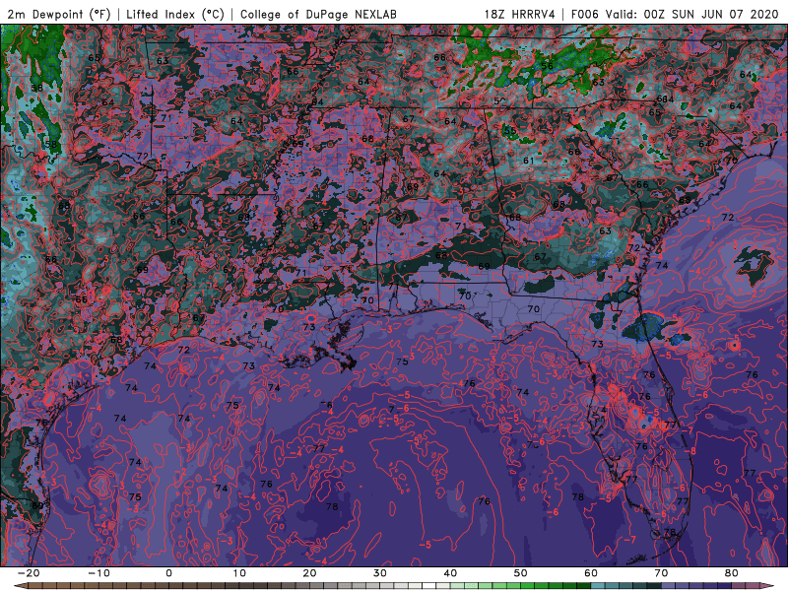Click the '80' label on the color scale
788x591 pixels.
click(732, 573)
